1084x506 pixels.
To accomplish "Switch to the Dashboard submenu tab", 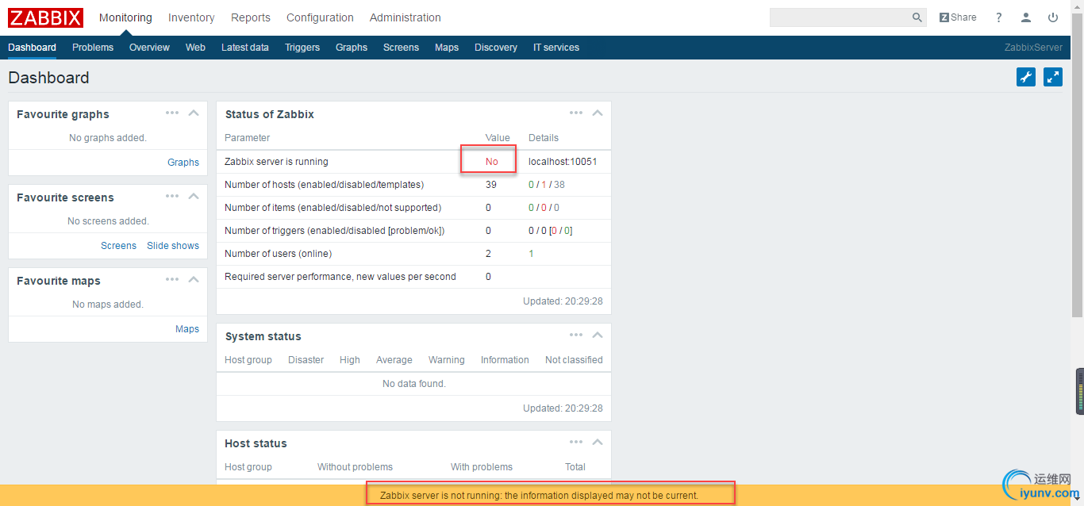I will [x=33, y=48].
